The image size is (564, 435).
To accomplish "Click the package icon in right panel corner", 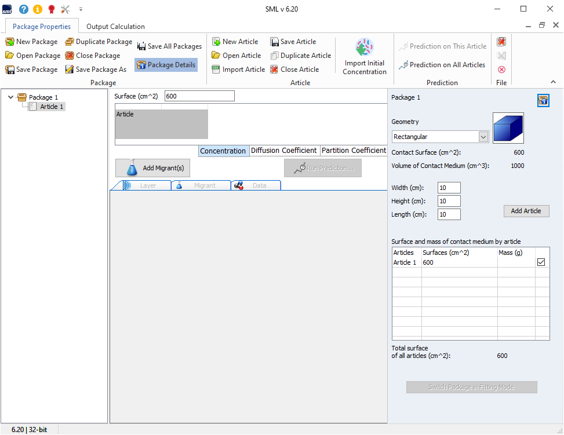I will click(x=543, y=101).
